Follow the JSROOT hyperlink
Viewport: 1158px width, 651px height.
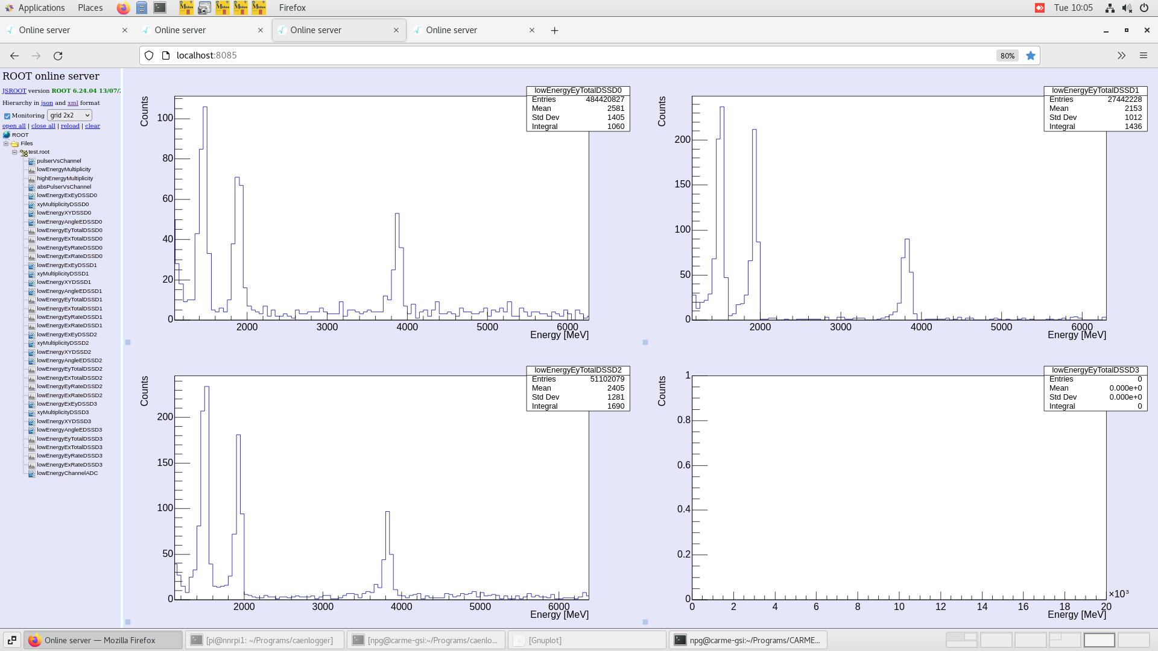coord(13,90)
